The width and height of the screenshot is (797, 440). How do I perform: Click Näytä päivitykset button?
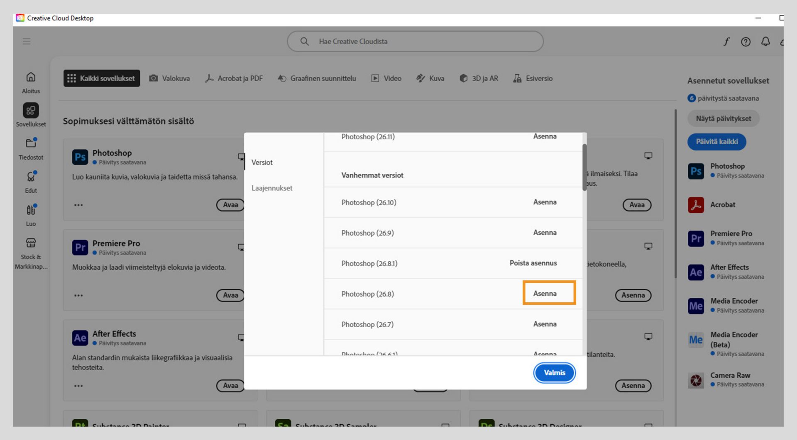click(723, 119)
